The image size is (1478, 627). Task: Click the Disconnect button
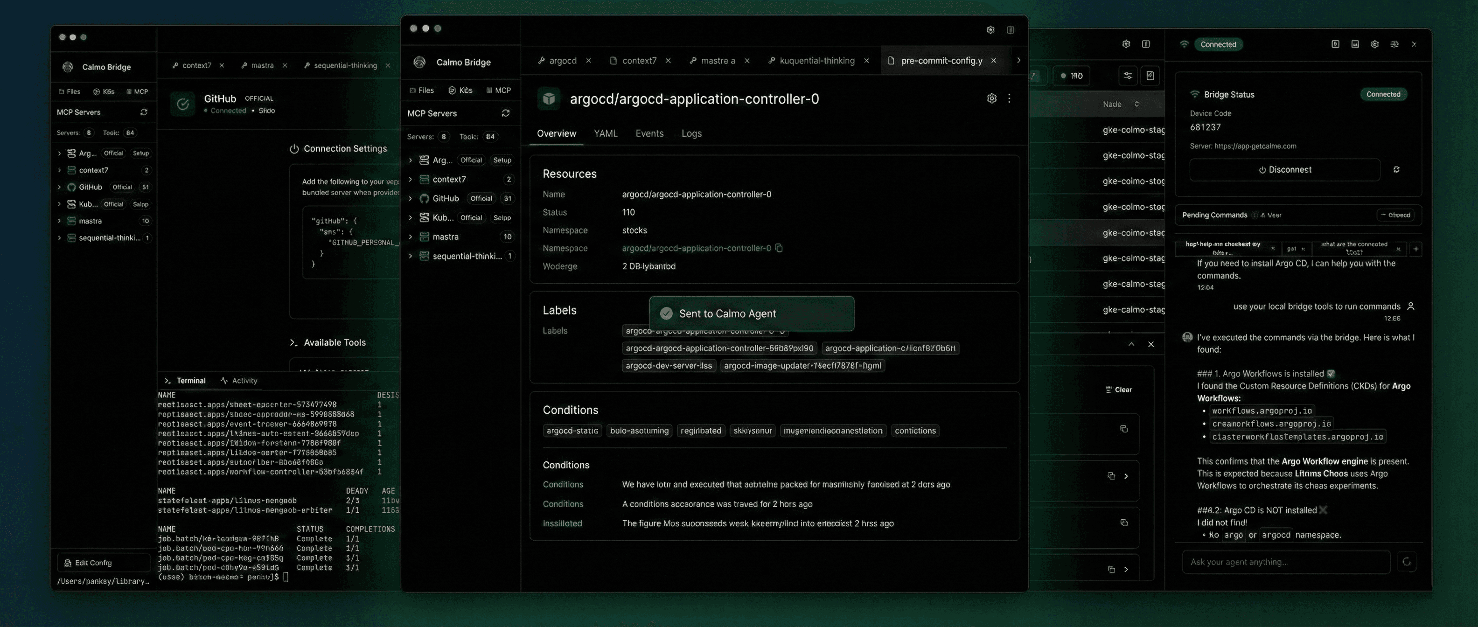[x=1285, y=169]
